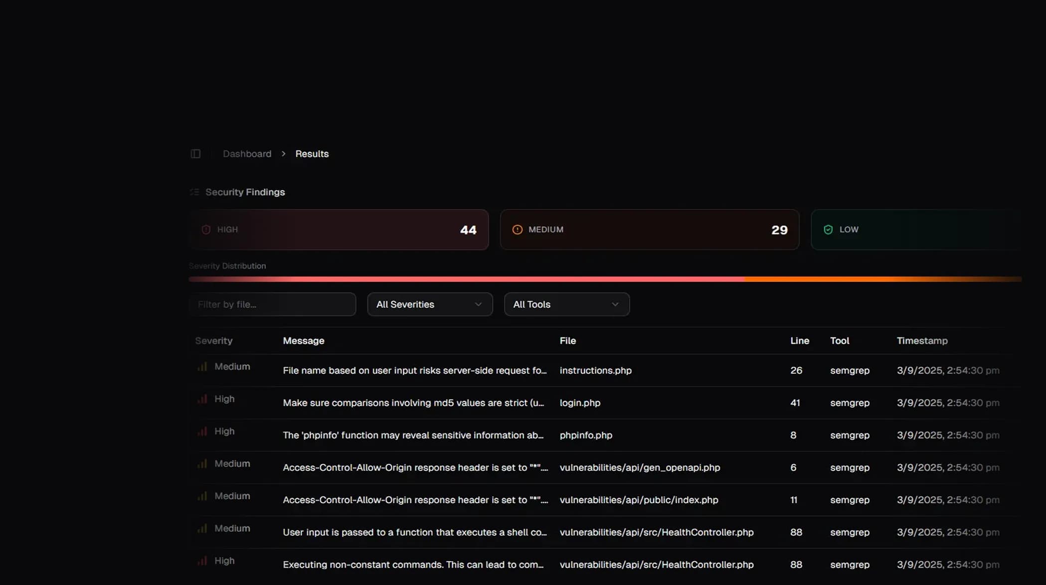The width and height of the screenshot is (1046, 585).
Task: Toggle the sidebar panel icon
Action: click(195, 154)
